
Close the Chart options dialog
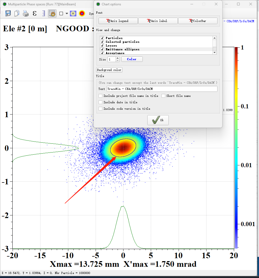click(216, 4)
